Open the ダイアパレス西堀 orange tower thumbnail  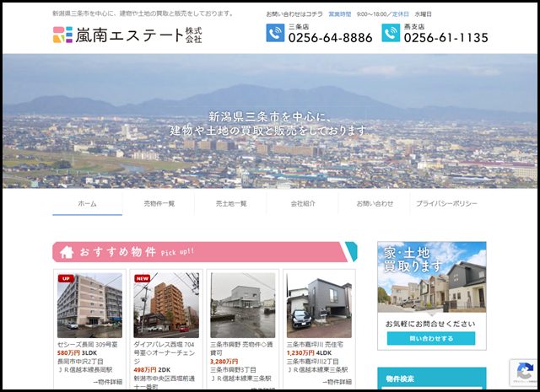point(166,305)
